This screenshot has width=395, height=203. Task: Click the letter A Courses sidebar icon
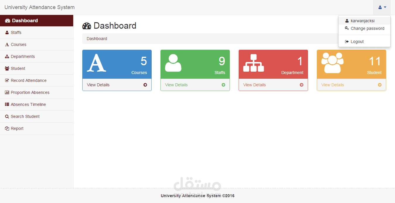[7, 44]
